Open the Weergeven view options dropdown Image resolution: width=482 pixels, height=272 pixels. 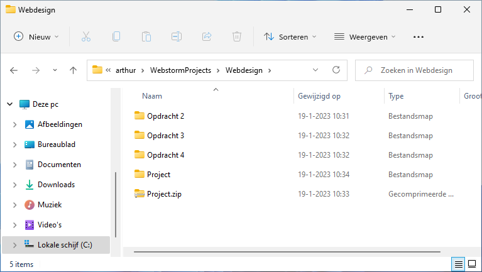coord(365,37)
